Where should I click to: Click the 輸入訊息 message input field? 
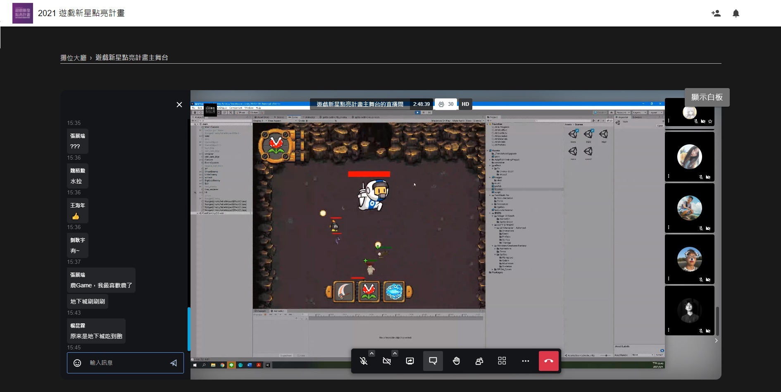tap(124, 363)
